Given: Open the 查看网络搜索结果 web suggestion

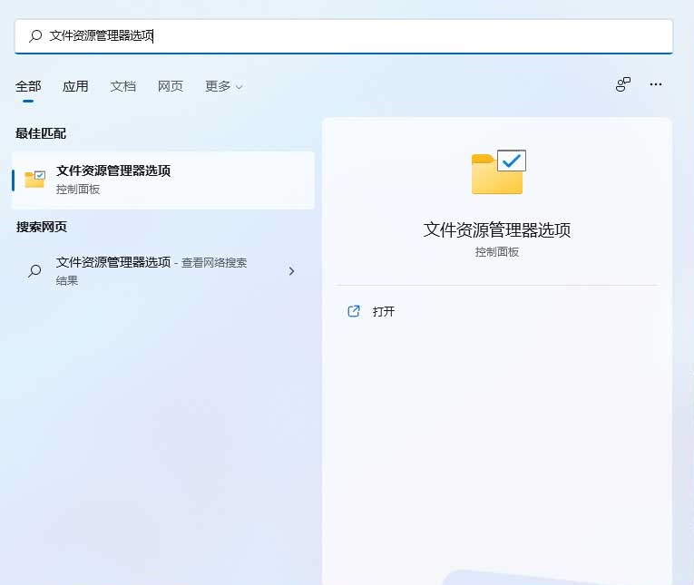Looking at the screenshot, I should 154,270.
